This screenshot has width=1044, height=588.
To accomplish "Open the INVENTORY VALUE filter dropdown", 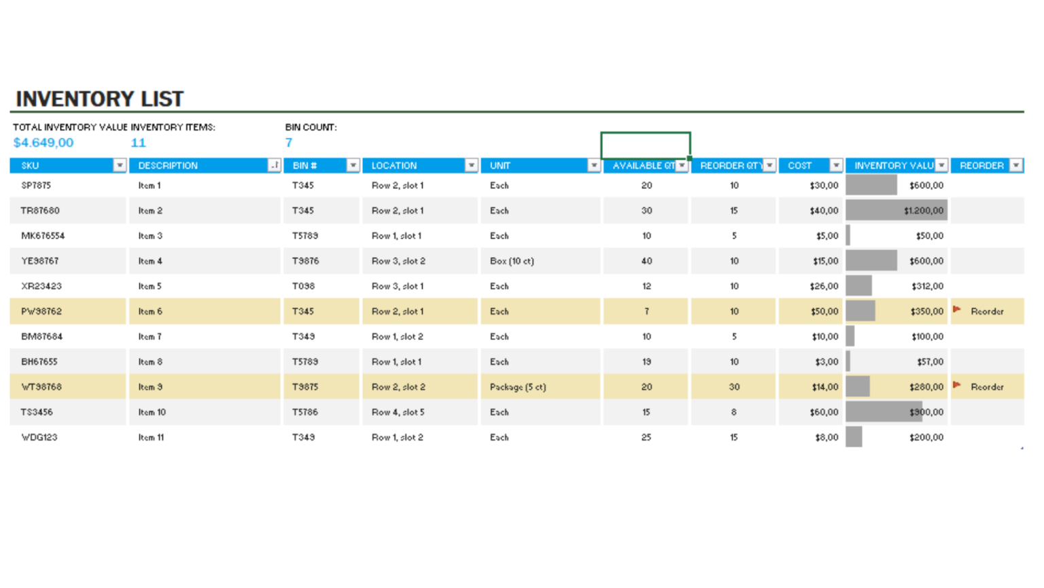I will [942, 165].
